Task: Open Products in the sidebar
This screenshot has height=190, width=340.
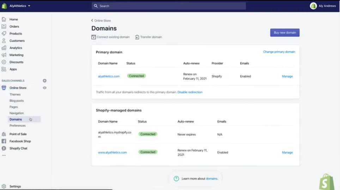Action: tap(16, 33)
